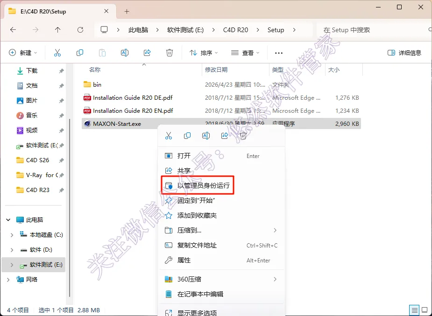The height and width of the screenshot is (316, 432).
Task: Select 以管理员身份运行 from context menu
Action: coord(221,185)
